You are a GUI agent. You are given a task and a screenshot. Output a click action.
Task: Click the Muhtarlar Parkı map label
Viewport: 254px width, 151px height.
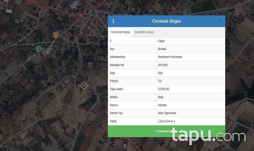[x=23, y=49]
